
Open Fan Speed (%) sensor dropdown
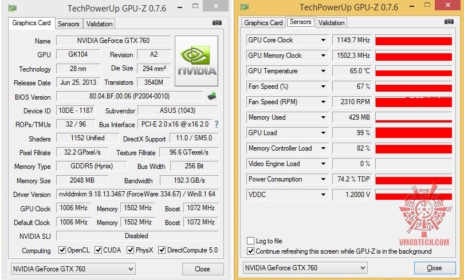(x=324, y=86)
